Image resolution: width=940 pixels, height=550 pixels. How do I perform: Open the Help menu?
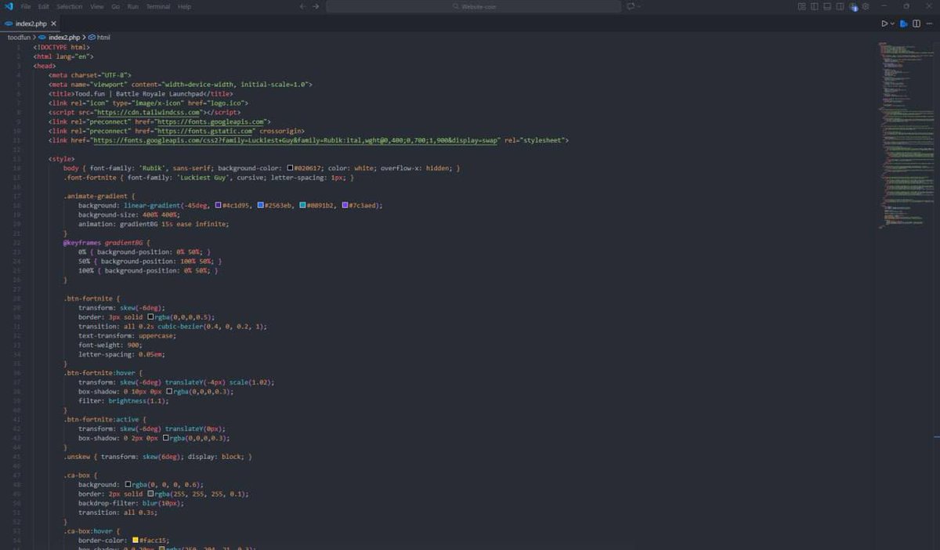(184, 6)
